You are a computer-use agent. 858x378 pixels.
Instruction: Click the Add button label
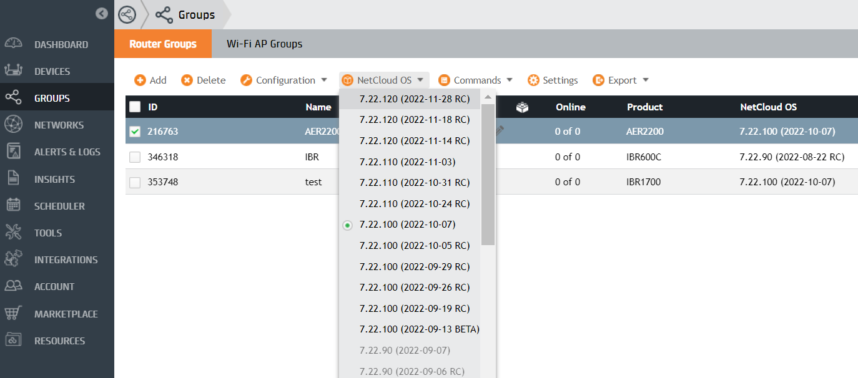tap(158, 80)
